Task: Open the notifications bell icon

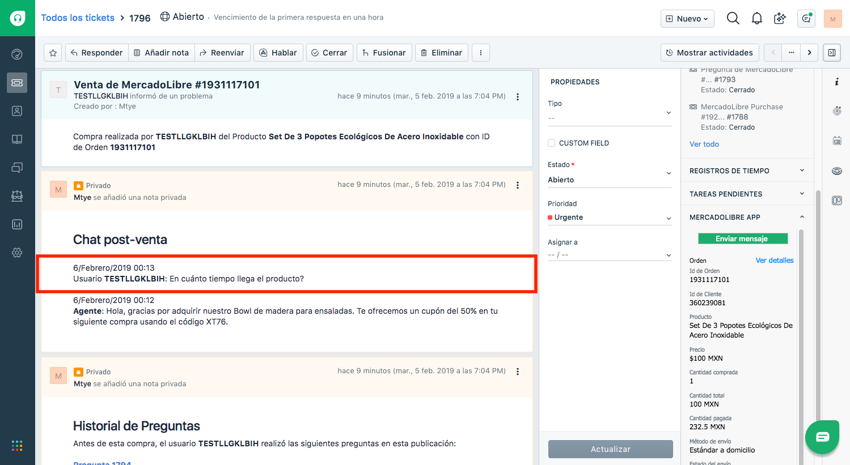Action: (x=756, y=19)
